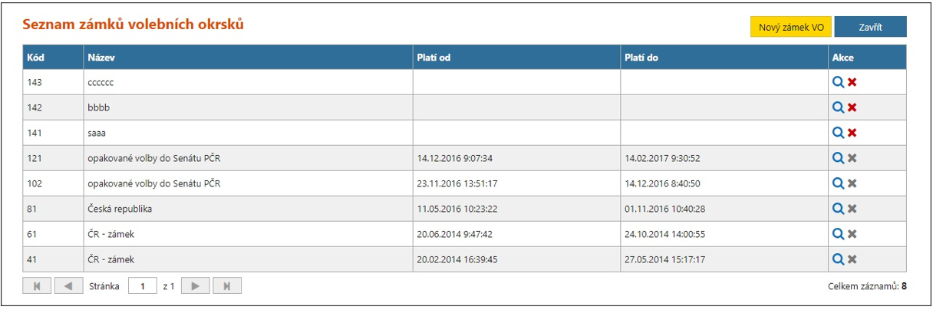The width and height of the screenshot is (933, 310).
Task: Jump to the last page
Action: (x=227, y=286)
